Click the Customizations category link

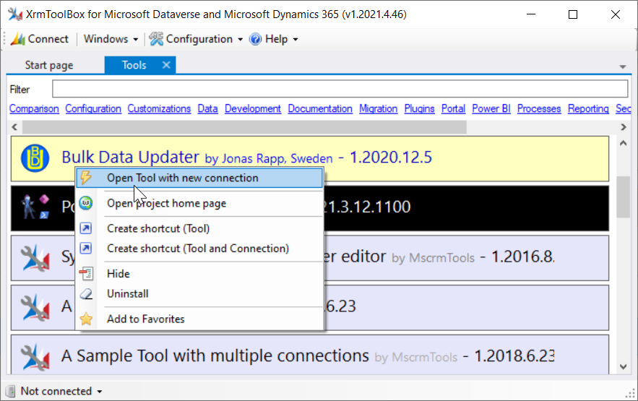(159, 108)
